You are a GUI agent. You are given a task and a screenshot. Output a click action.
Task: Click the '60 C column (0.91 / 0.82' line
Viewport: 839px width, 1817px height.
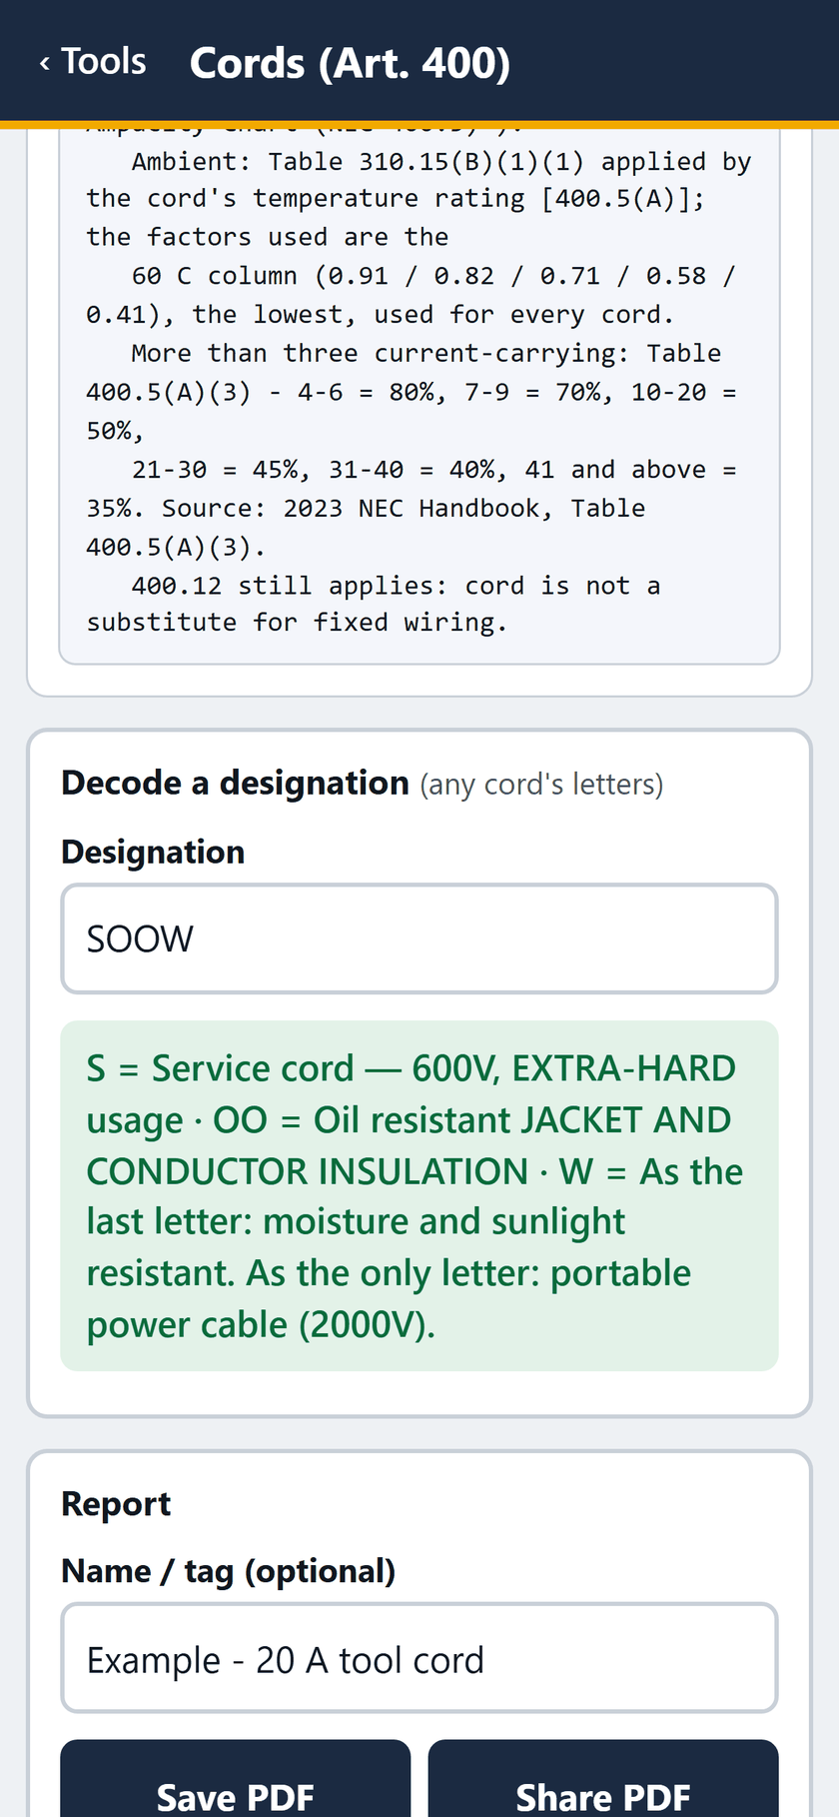pyautogui.click(x=433, y=276)
